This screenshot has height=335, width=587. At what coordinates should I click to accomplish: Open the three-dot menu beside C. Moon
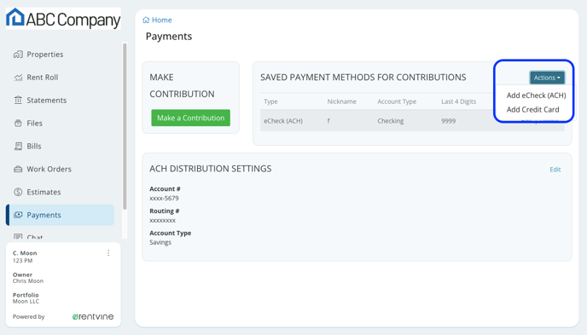pos(108,253)
